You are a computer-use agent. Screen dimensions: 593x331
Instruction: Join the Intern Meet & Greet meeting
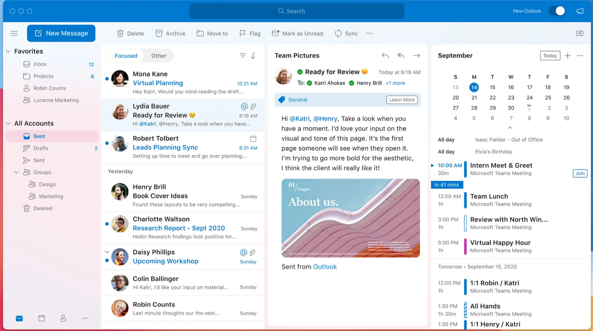(579, 173)
